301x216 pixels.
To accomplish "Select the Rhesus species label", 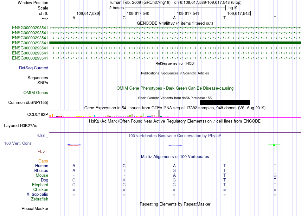I will 41,170.
